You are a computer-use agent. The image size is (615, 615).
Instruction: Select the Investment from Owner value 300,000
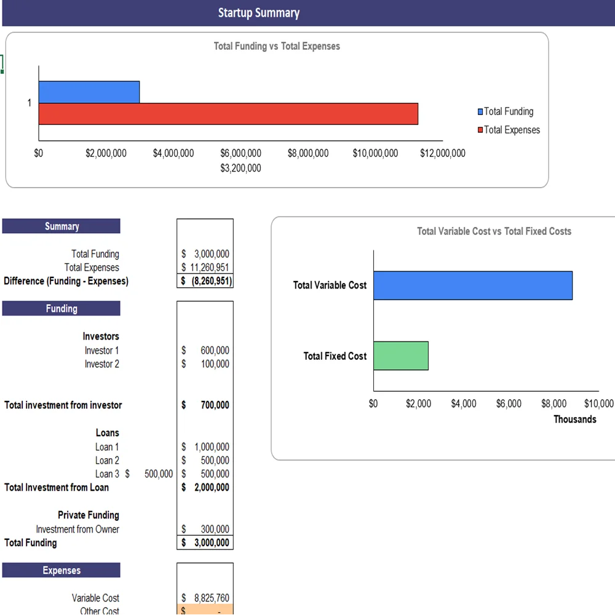205,530
